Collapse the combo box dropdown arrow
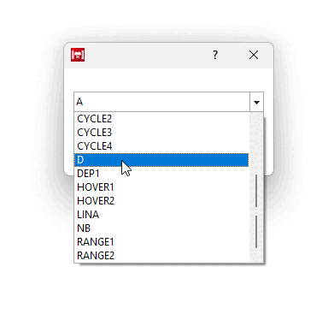Image resolution: width=334 pixels, height=314 pixels. tap(256, 102)
